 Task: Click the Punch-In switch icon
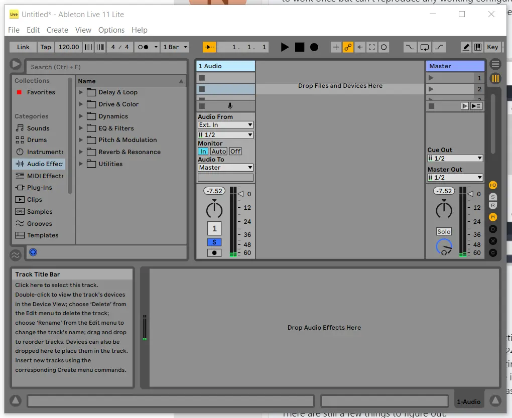(410, 47)
